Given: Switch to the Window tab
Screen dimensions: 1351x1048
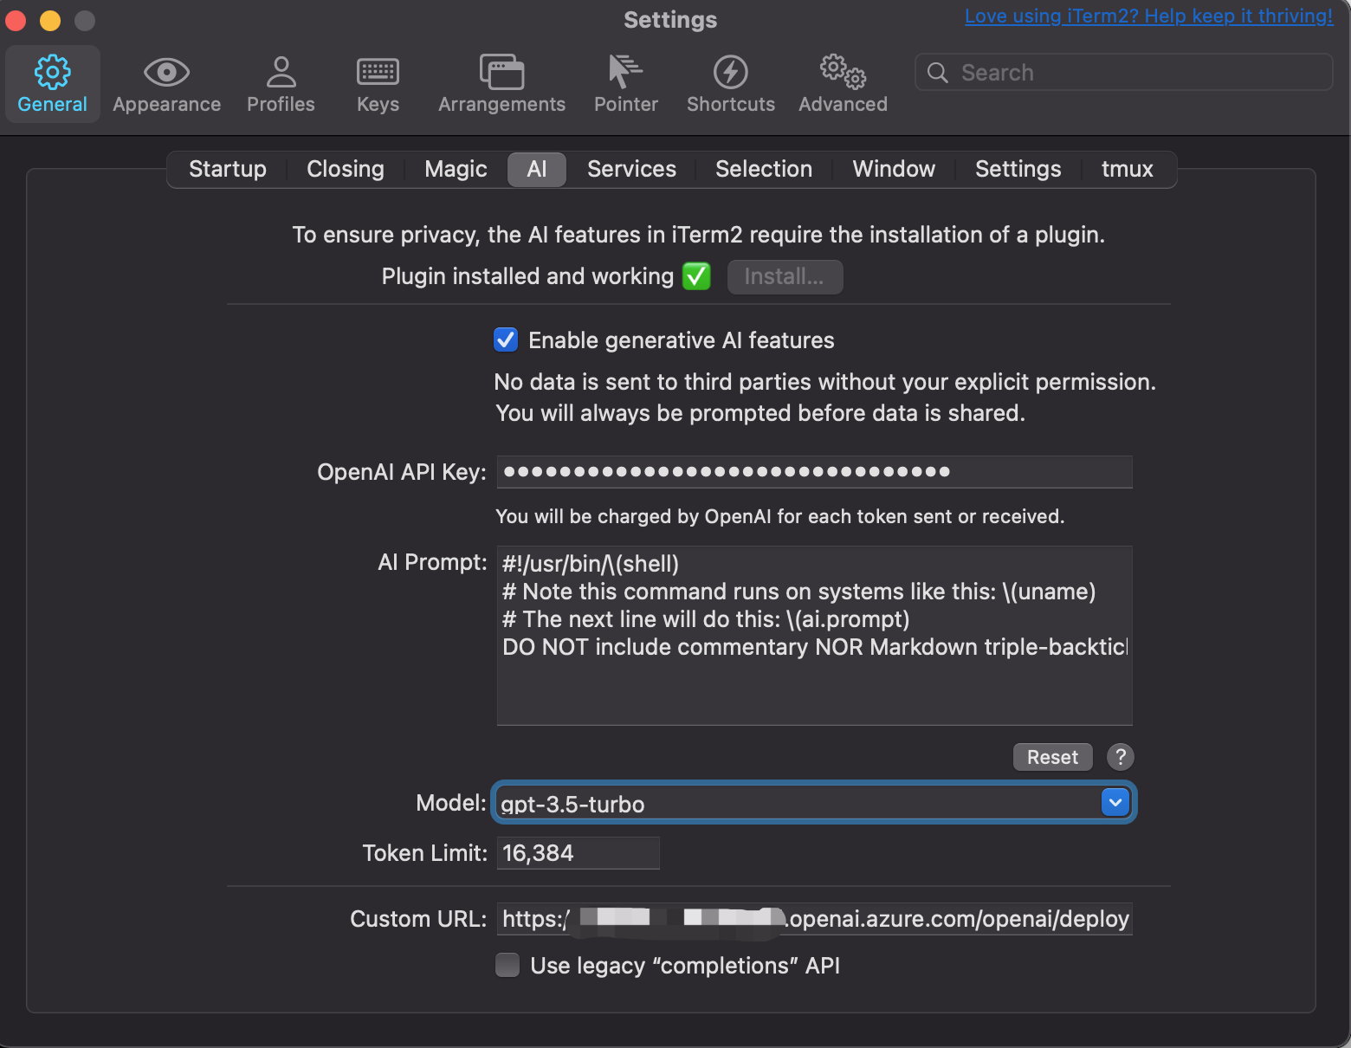Looking at the screenshot, I should (x=894, y=169).
